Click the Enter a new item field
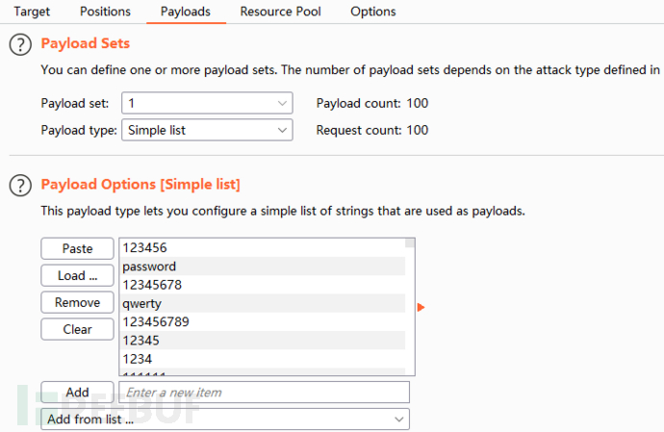Viewport: 664px width, 432px height. click(x=264, y=393)
